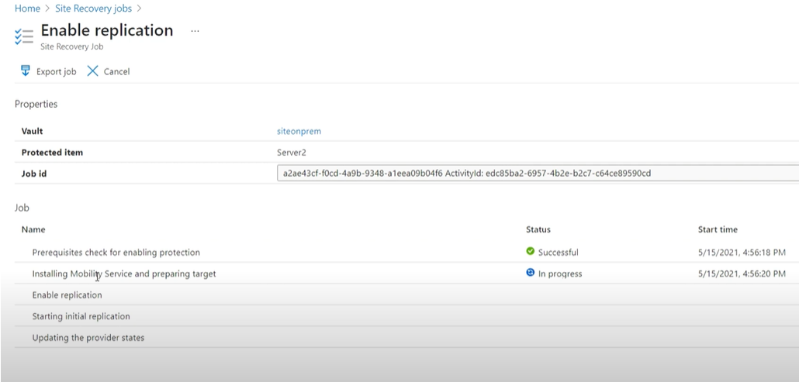Click the Protected item property label

[52, 153]
